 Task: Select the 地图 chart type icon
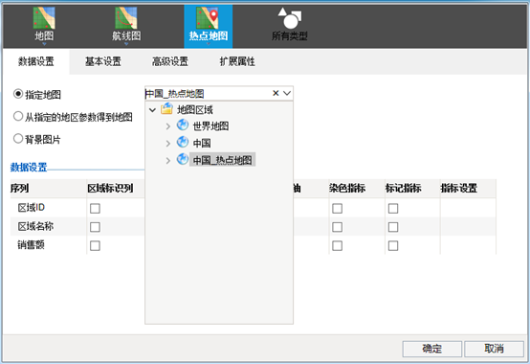[x=44, y=18]
